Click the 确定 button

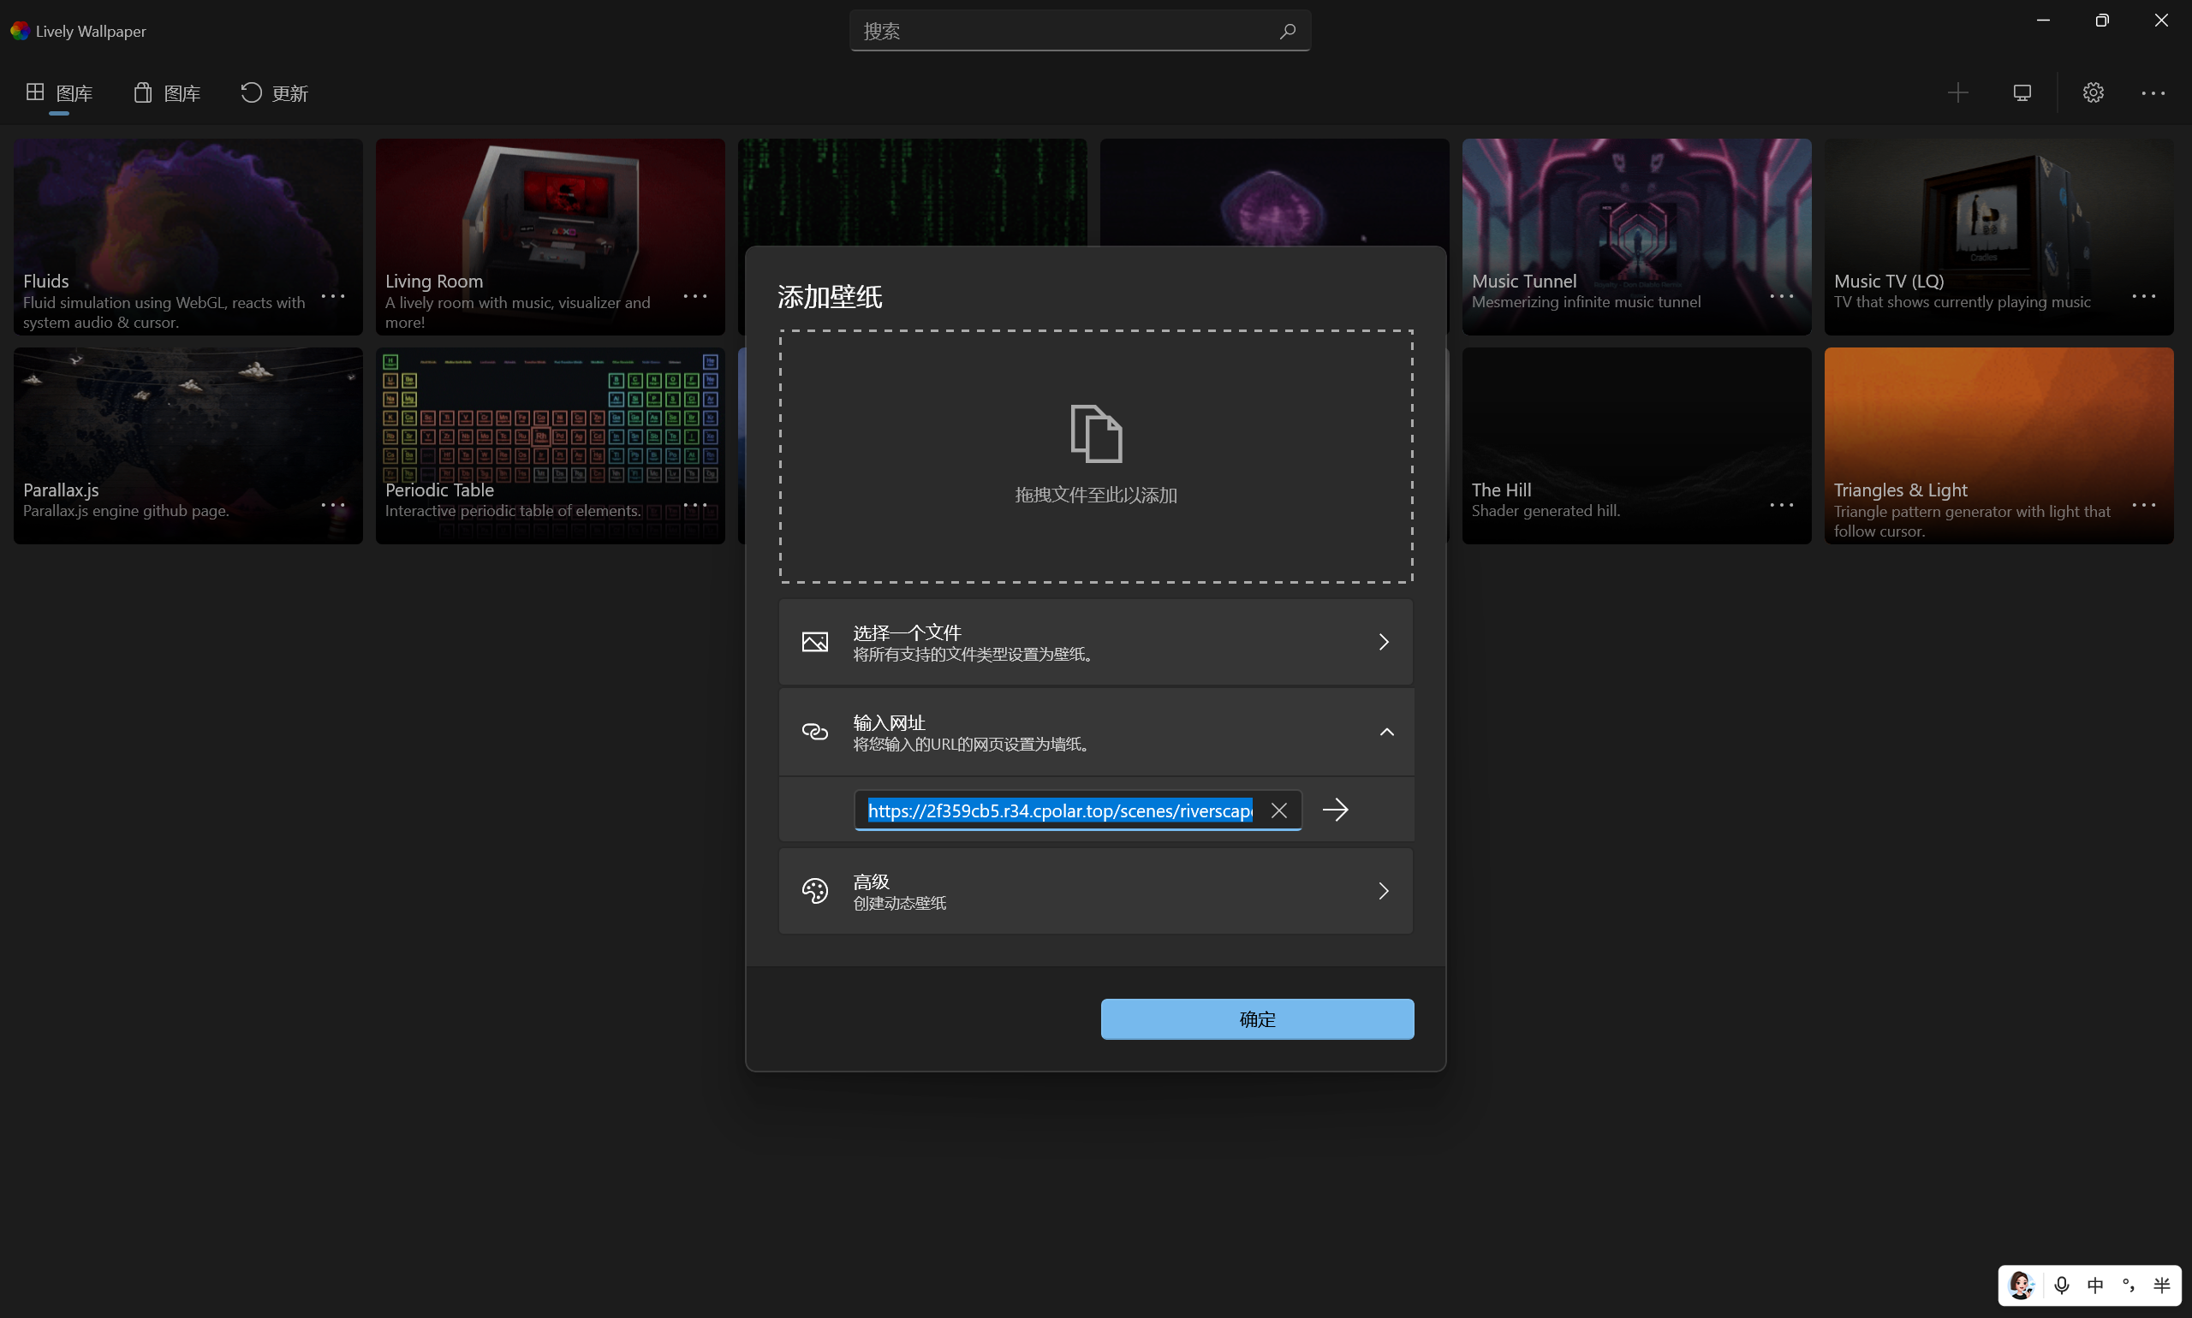point(1257,1018)
